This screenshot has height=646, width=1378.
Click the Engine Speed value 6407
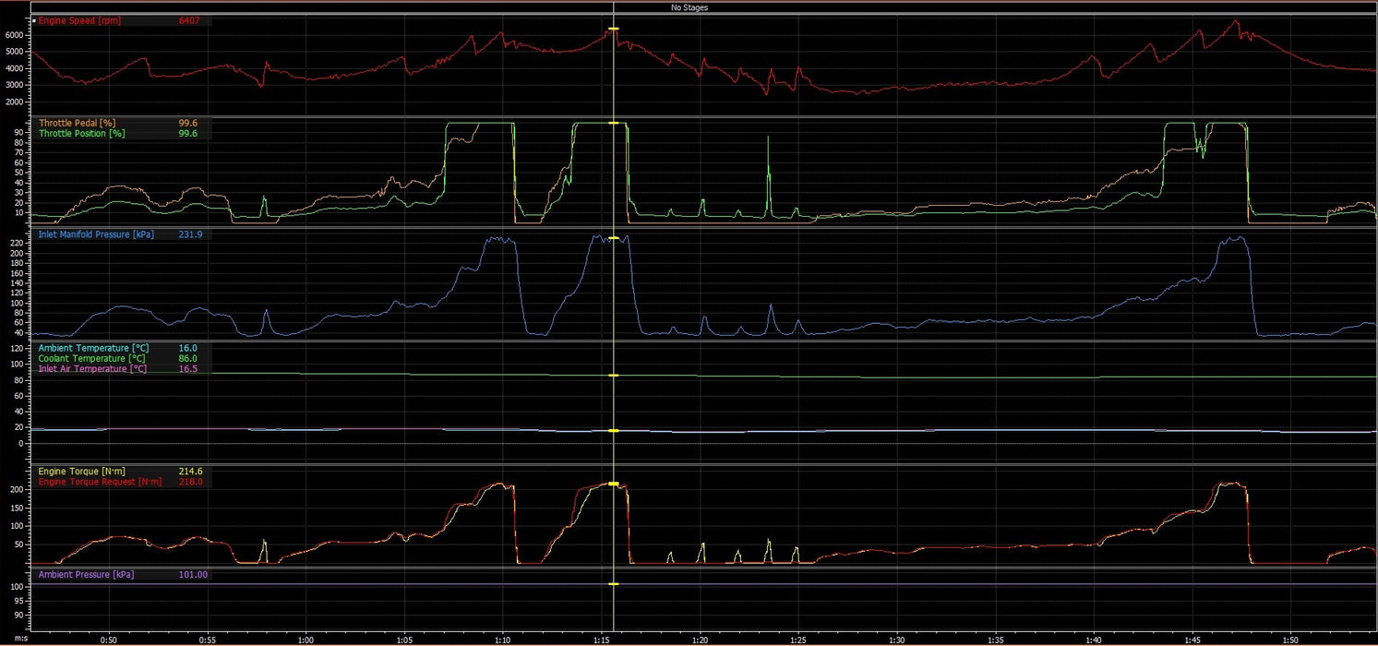tap(189, 20)
